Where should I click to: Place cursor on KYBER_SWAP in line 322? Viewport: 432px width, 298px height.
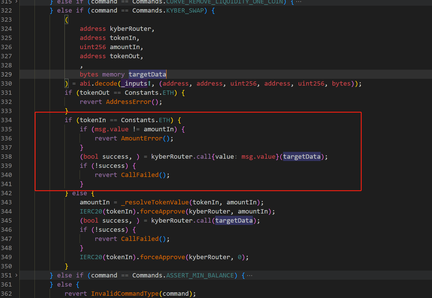[185, 11]
